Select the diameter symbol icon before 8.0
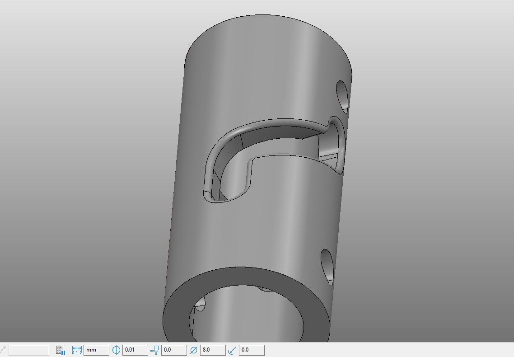Screen dimensions: 514x357 (193, 350)
